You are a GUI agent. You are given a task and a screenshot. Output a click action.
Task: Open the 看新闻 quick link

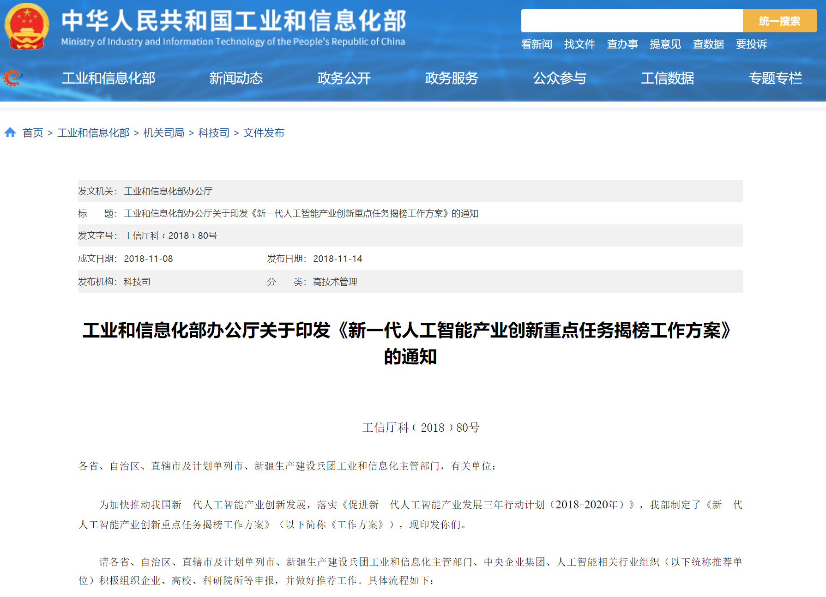click(x=537, y=44)
